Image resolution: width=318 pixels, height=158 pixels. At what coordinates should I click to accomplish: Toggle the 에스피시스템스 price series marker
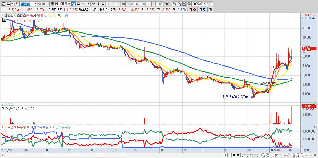tap(3, 16)
